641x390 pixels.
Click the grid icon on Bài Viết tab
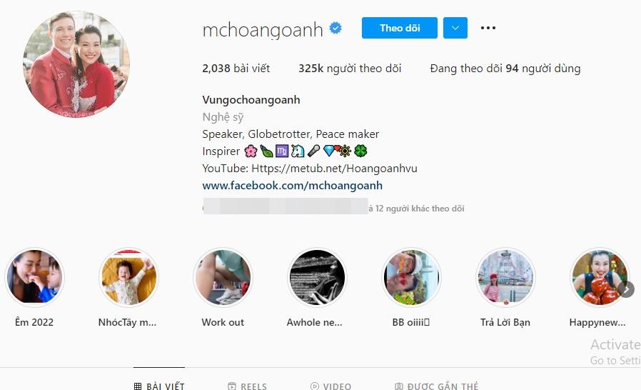(x=138, y=386)
